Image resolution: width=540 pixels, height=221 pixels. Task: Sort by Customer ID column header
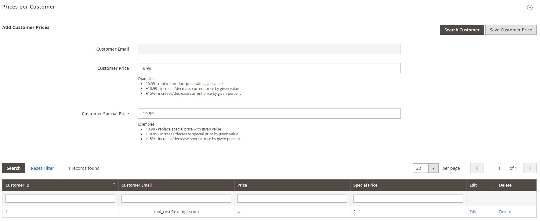pos(60,185)
